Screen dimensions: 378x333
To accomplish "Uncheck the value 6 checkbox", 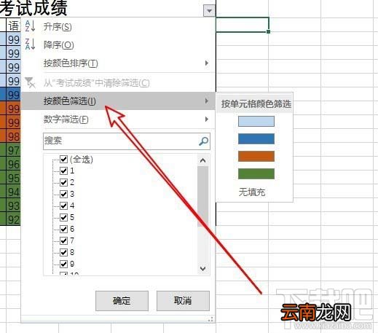I will click(x=63, y=229).
